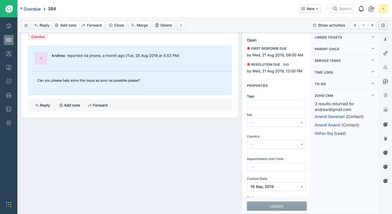Open the Solutions knowledge base icon
392x214 pixels.
tap(9, 67)
